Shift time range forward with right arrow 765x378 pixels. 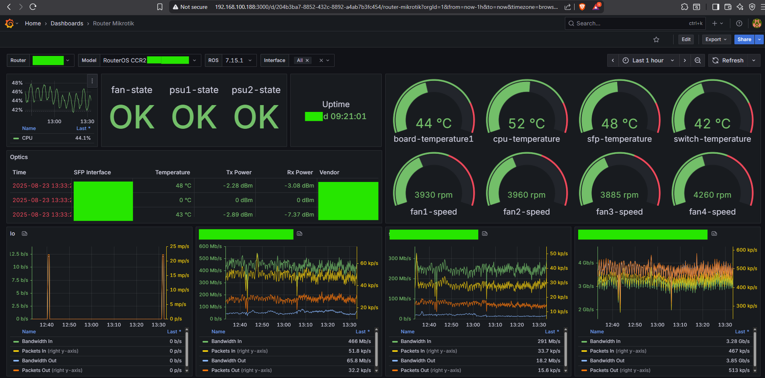684,60
